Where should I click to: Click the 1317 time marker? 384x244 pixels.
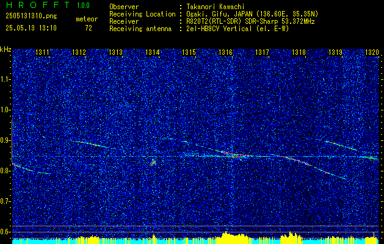[262, 52]
